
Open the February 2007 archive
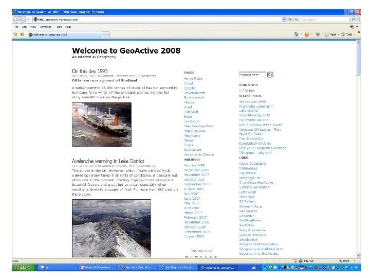tap(195, 217)
